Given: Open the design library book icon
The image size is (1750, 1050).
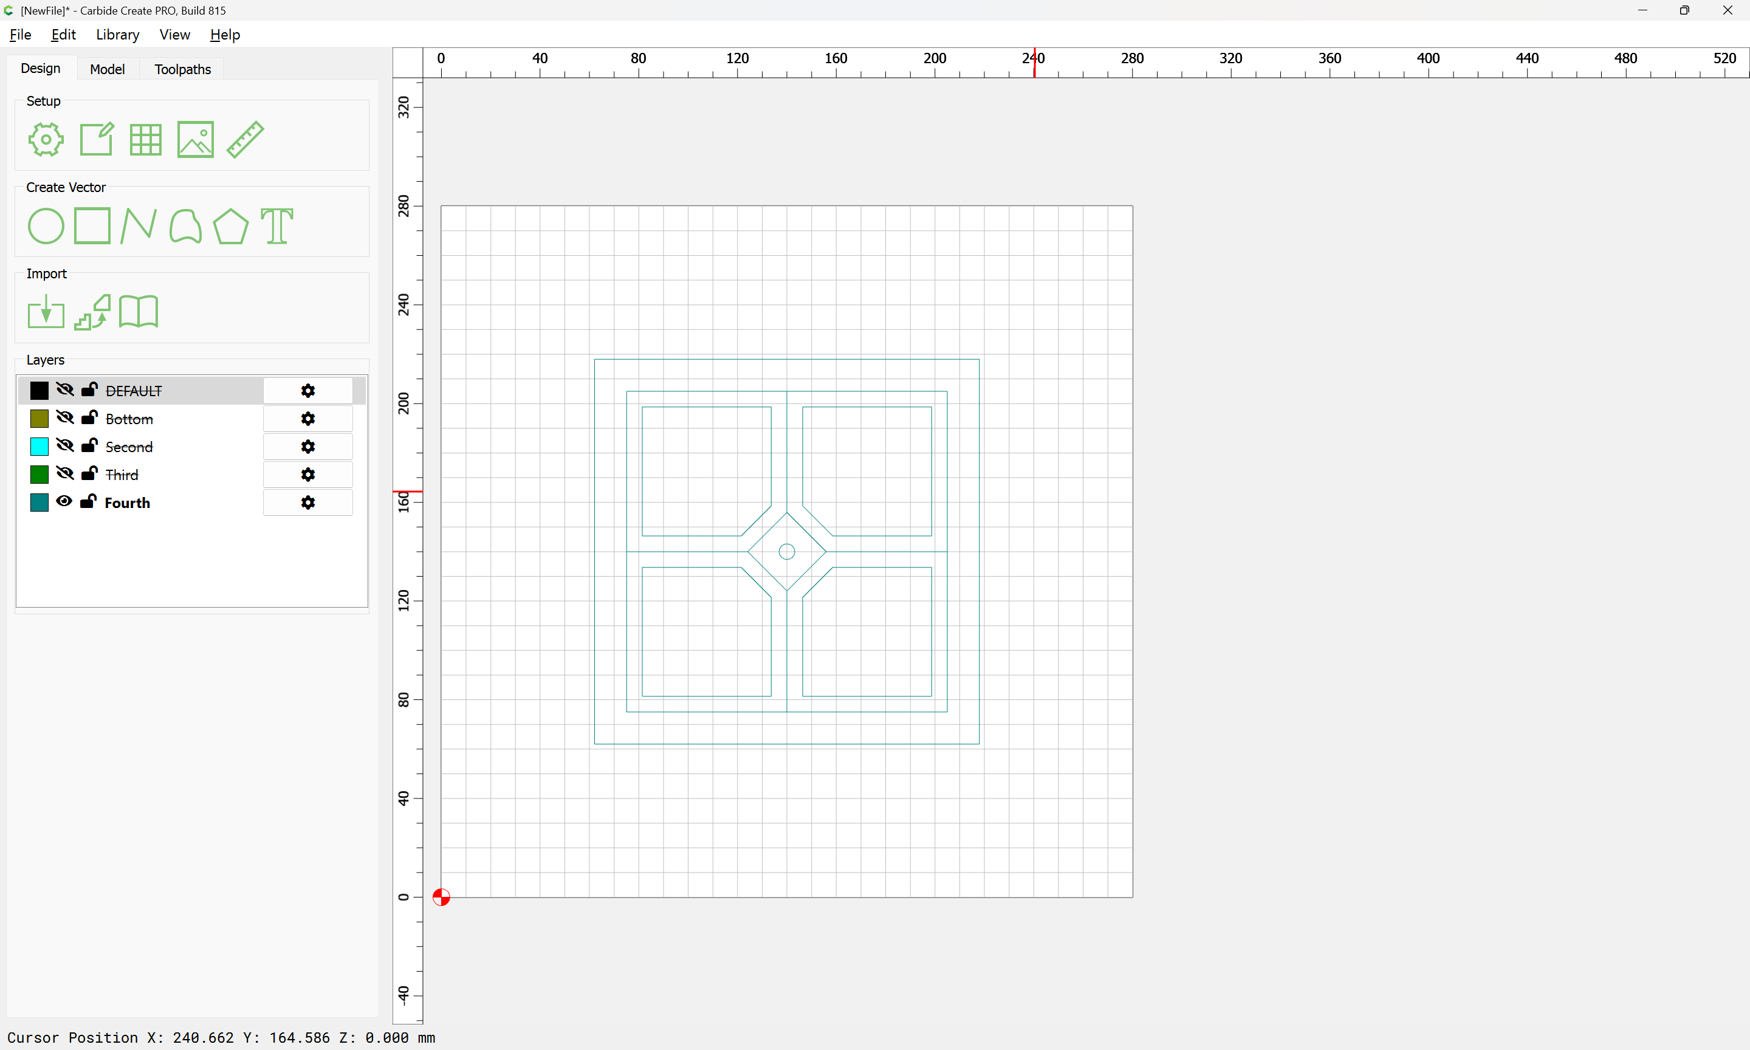Looking at the screenshot, I should [x=139, y=311].
